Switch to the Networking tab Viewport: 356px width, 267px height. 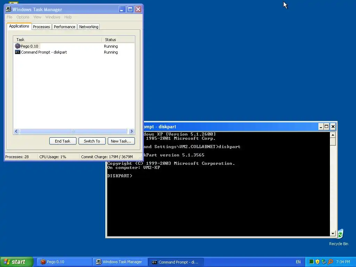(x=89, y=27)
